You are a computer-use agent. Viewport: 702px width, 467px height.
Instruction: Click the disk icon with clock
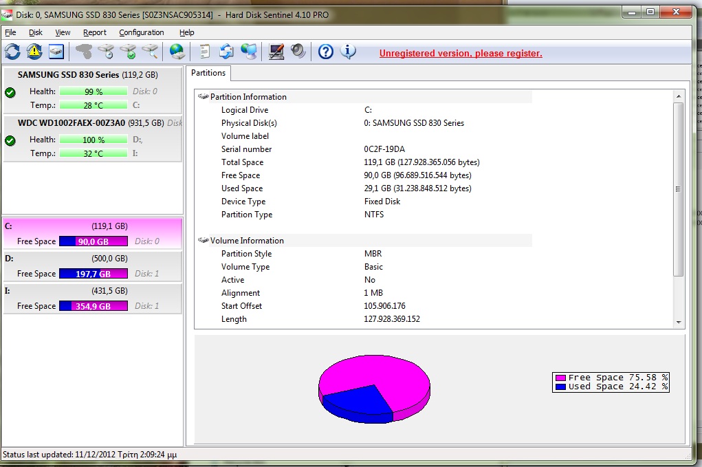[x=106, y=52]
